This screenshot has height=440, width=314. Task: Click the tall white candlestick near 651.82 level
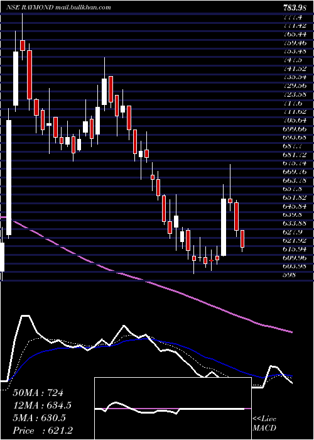tap(224, 228)
